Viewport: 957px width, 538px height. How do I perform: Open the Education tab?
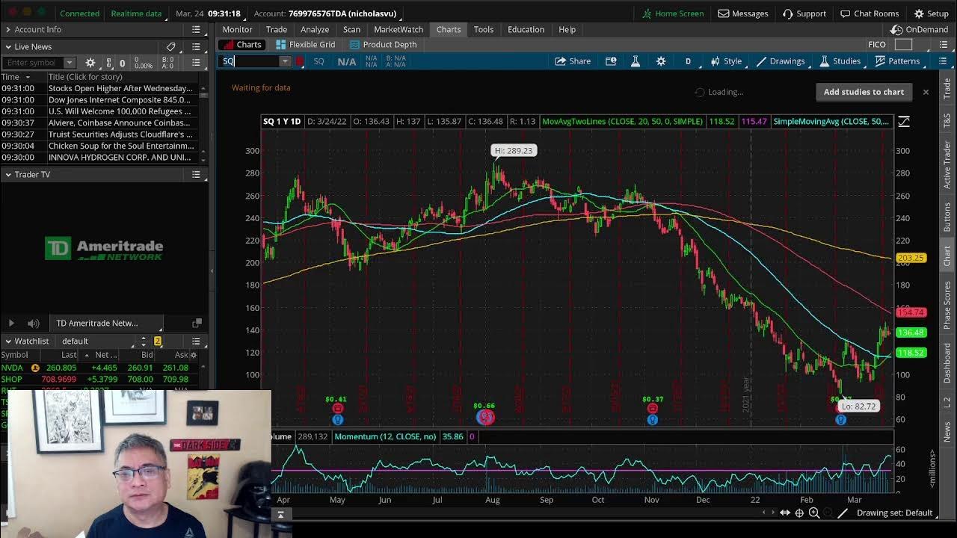coord(526,29)
